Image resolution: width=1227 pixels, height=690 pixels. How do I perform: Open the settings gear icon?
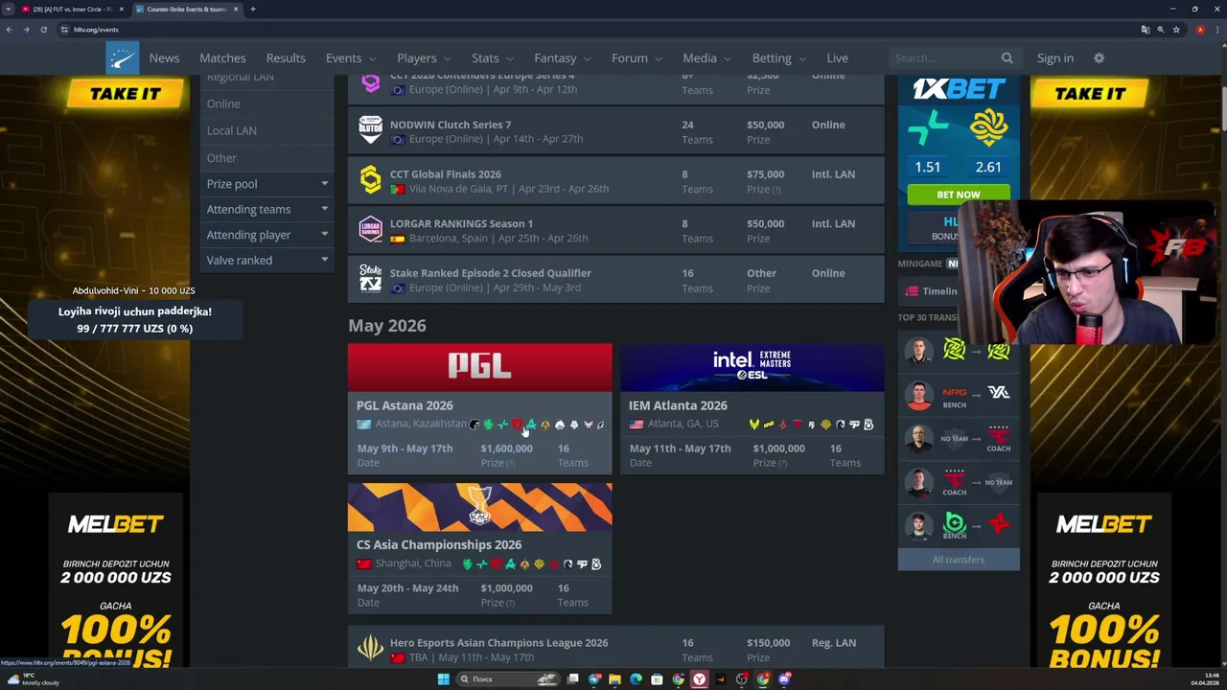click(x=1099, y=58)
